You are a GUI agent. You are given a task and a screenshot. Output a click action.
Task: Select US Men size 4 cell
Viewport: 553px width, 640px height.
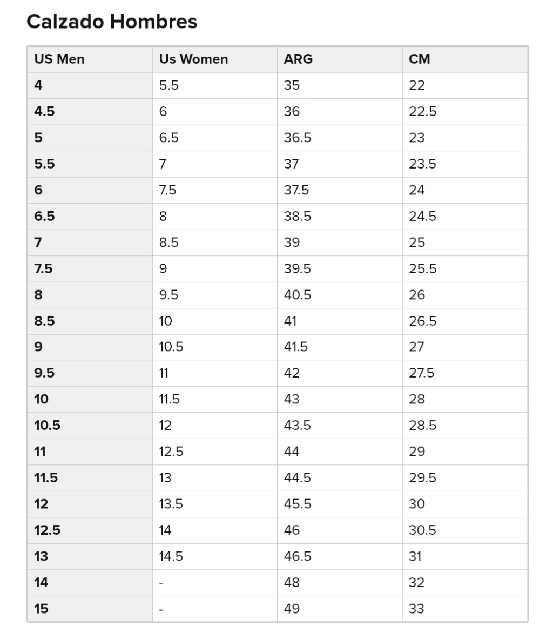tap(38, 85)
